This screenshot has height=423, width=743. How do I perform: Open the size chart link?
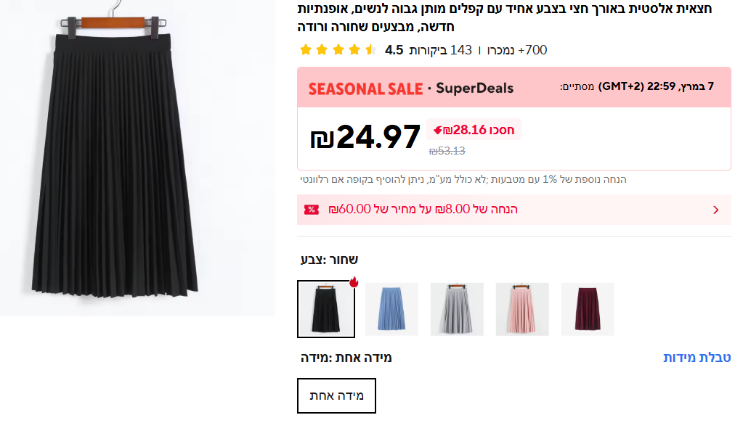click(x=697, y=358)
